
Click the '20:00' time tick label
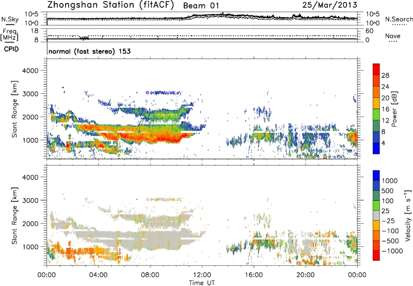pos(306,275)
